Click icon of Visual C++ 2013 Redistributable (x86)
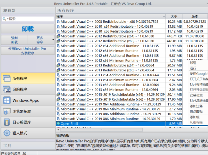This screenshot has width=208, height=155. pos(58,70)
